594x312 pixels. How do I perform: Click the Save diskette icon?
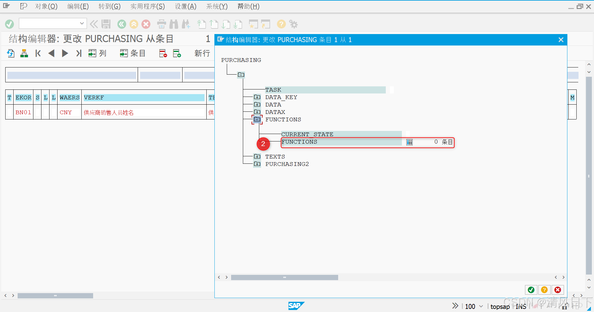coord(106,24)
